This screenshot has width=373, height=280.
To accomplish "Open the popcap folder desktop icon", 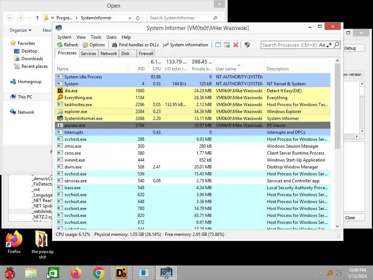I will click(x=42, y=245).
